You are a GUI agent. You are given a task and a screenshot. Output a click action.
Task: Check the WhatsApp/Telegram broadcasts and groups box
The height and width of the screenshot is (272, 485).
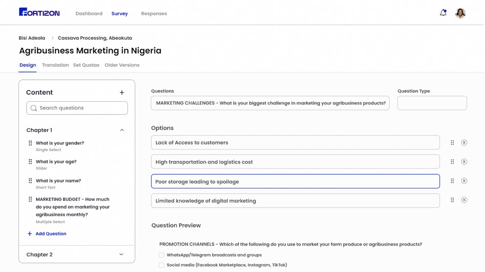161,255
